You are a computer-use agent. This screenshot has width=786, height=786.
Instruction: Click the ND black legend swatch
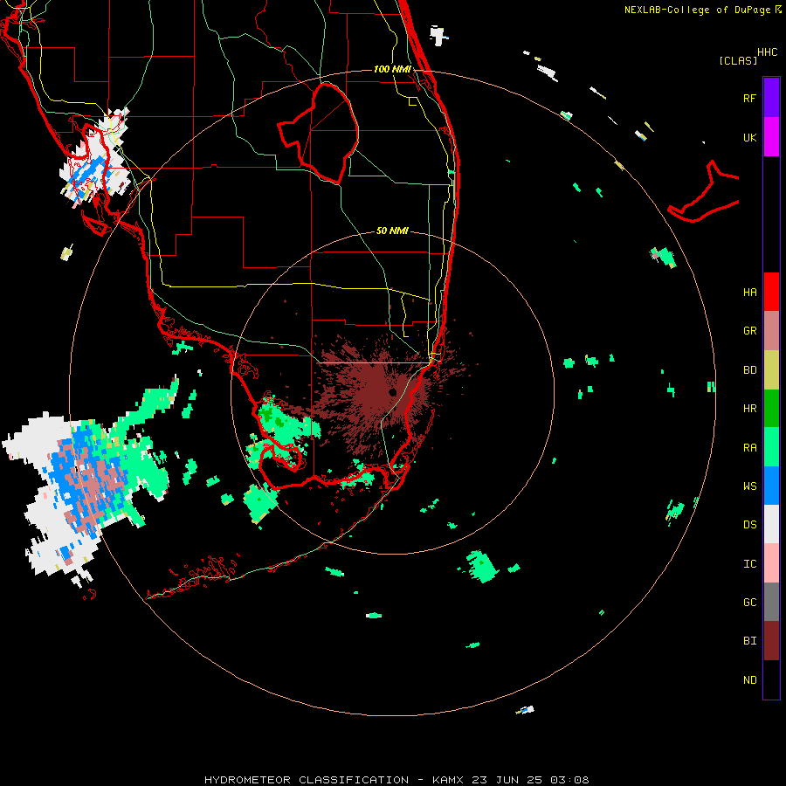771,679
